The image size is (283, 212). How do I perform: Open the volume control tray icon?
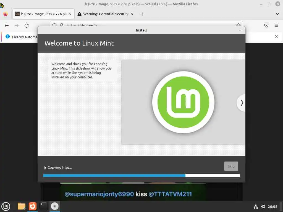263,206
